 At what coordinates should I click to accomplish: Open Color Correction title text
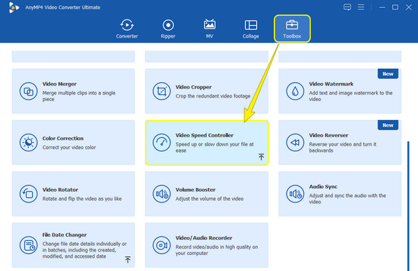point(63,139)
